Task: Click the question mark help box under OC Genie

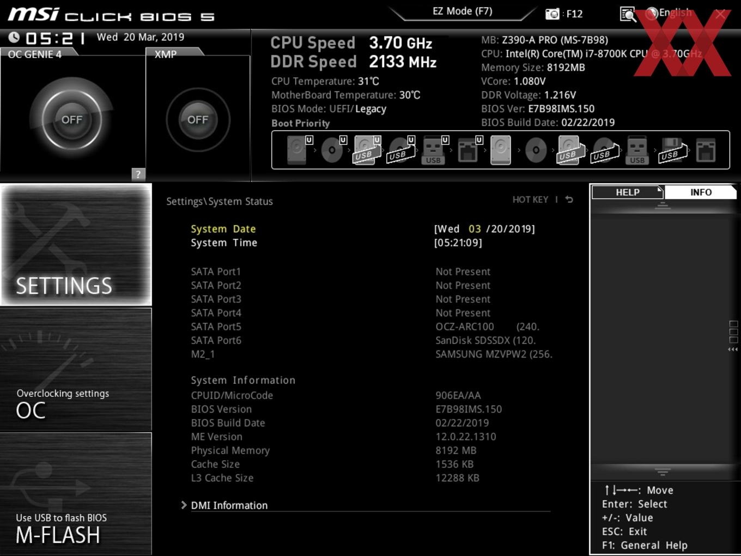Action: [x=138, y=174]
